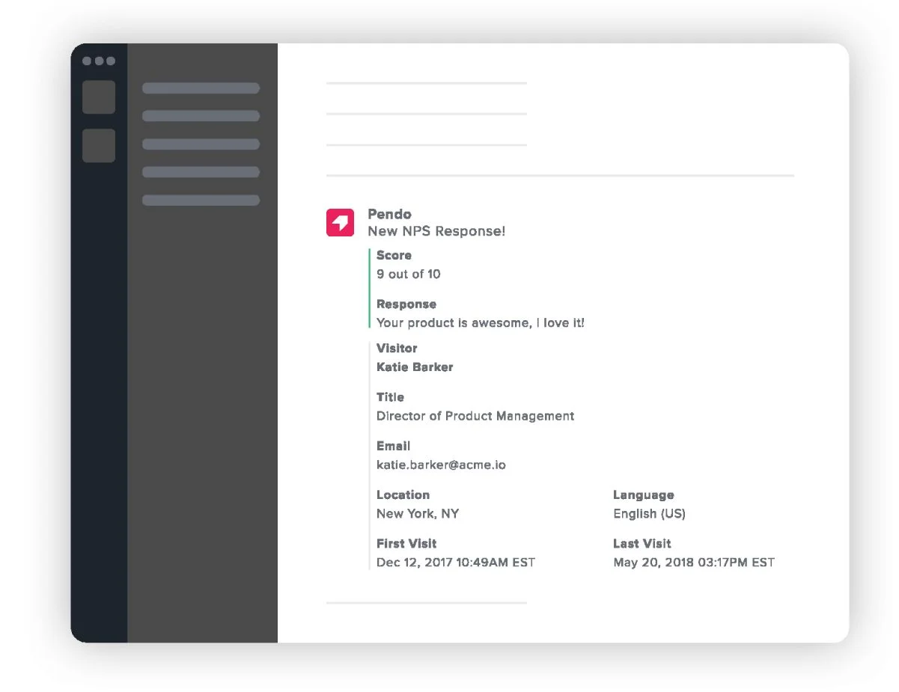Viewport: 899px width, 692px height.
Task: Click the Pendo app logo icon
Action: pyautogui.click(x=340, y=222)
